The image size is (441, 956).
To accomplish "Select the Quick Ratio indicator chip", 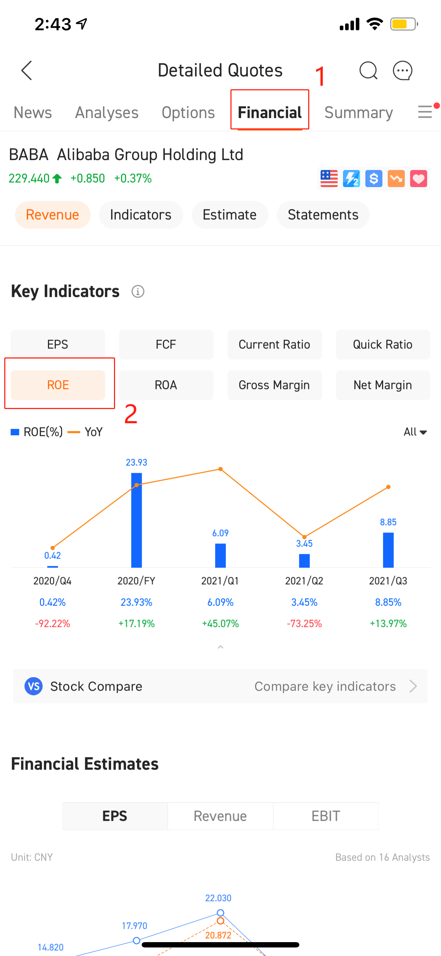I will (383, 344).
